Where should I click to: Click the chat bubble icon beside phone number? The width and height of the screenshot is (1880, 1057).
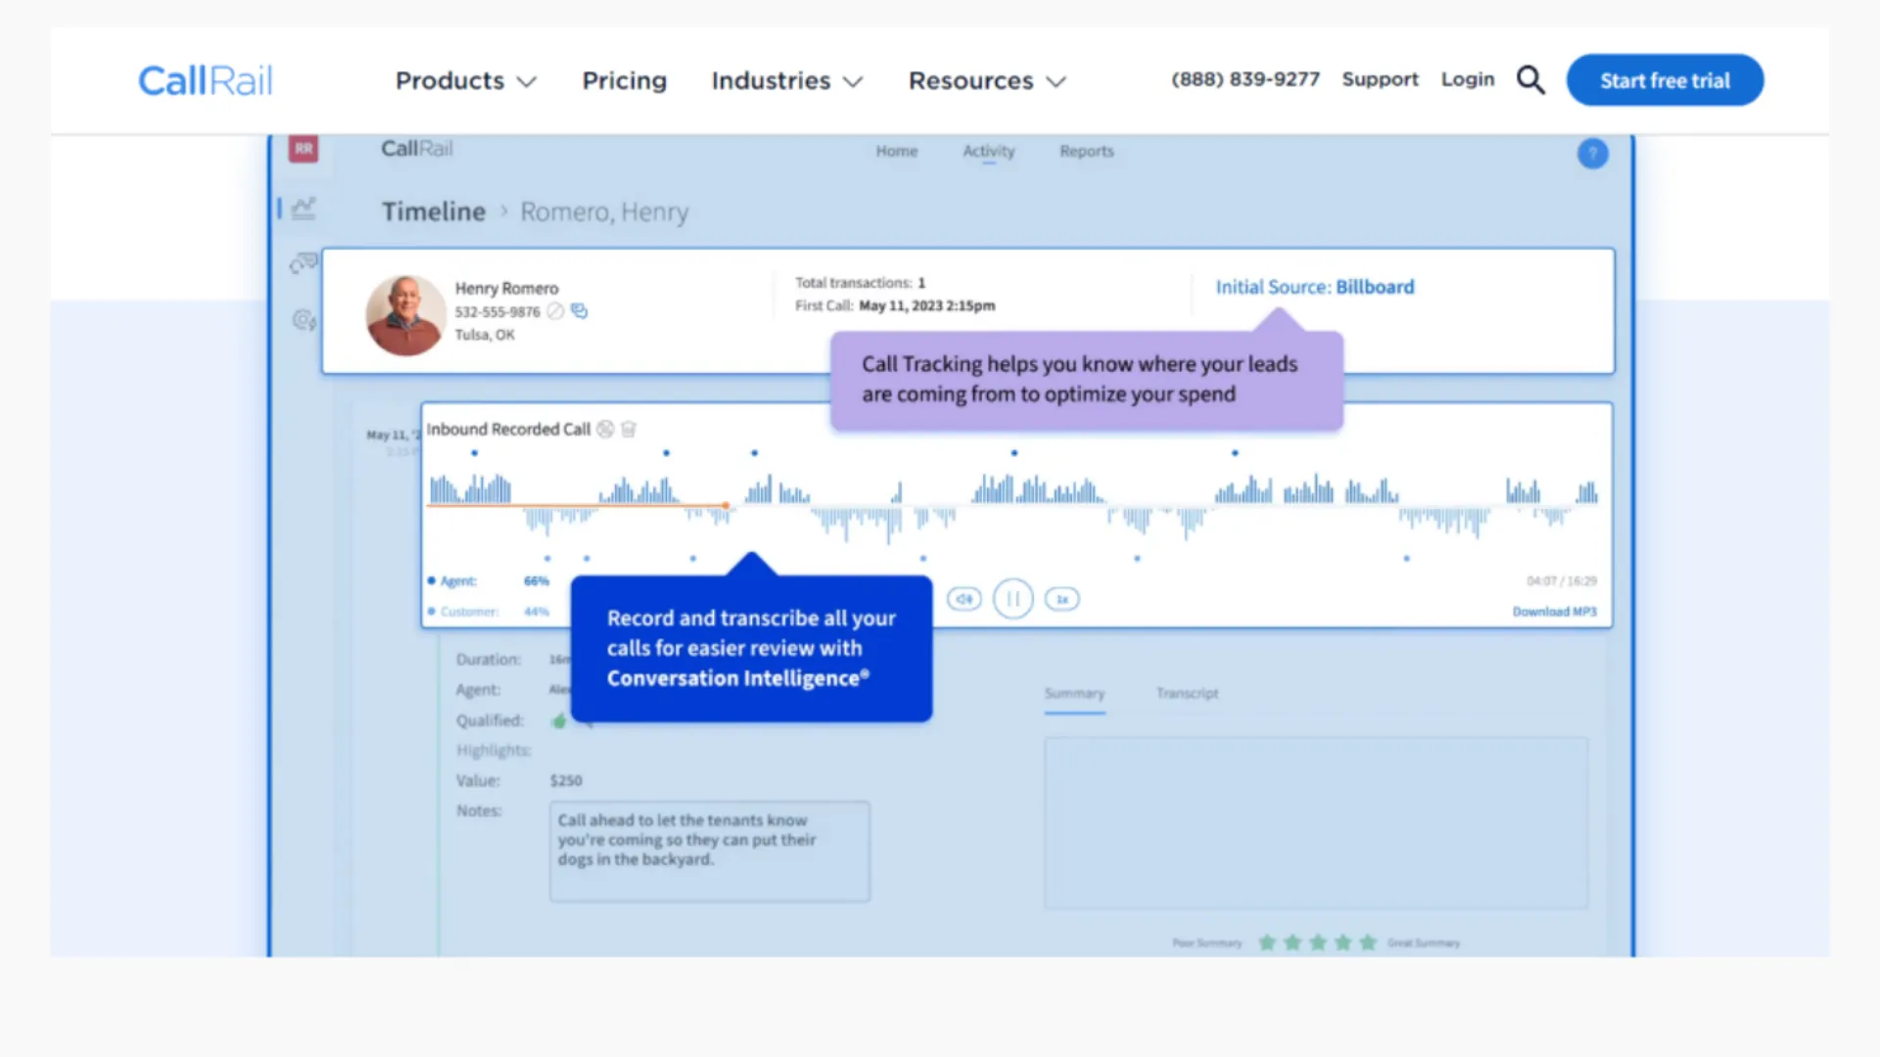pyautogui.click(x=580, y=311)
